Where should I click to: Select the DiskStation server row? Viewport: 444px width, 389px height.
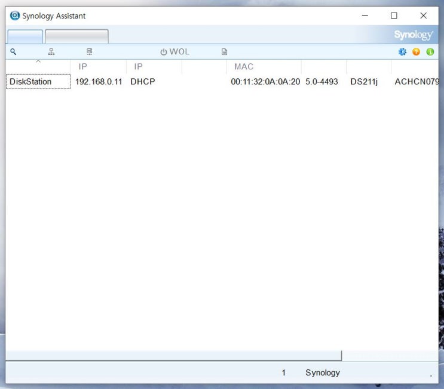click(x=31, y=82)
